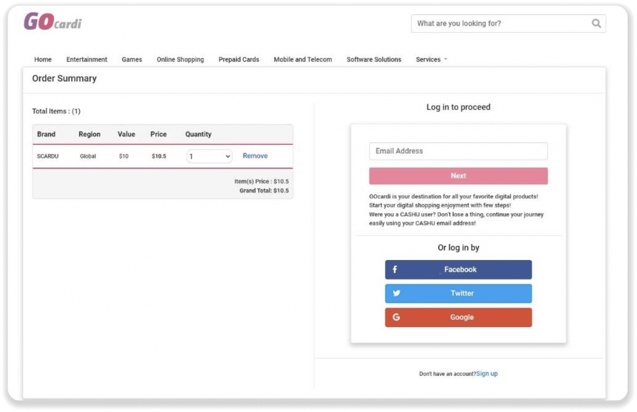Image resolution: width=637 pixels, height=412 pixels.
Task: Focus the Email Address field
Action: [458, 151]
